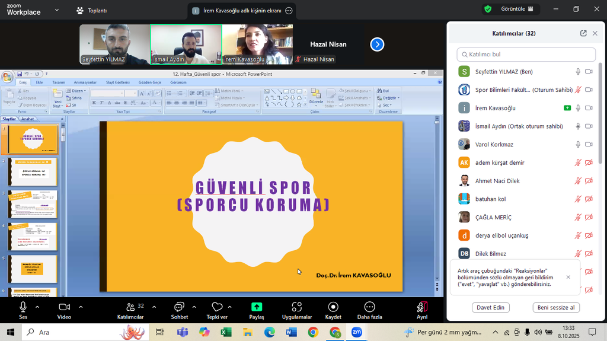Open the Tepki ver reactions icon
This screenshot has width=607, height=341.
217,307
